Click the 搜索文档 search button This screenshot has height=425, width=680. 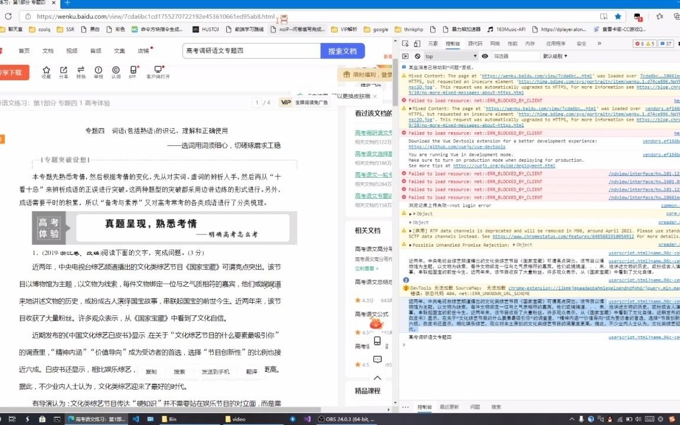click(342, 51)
